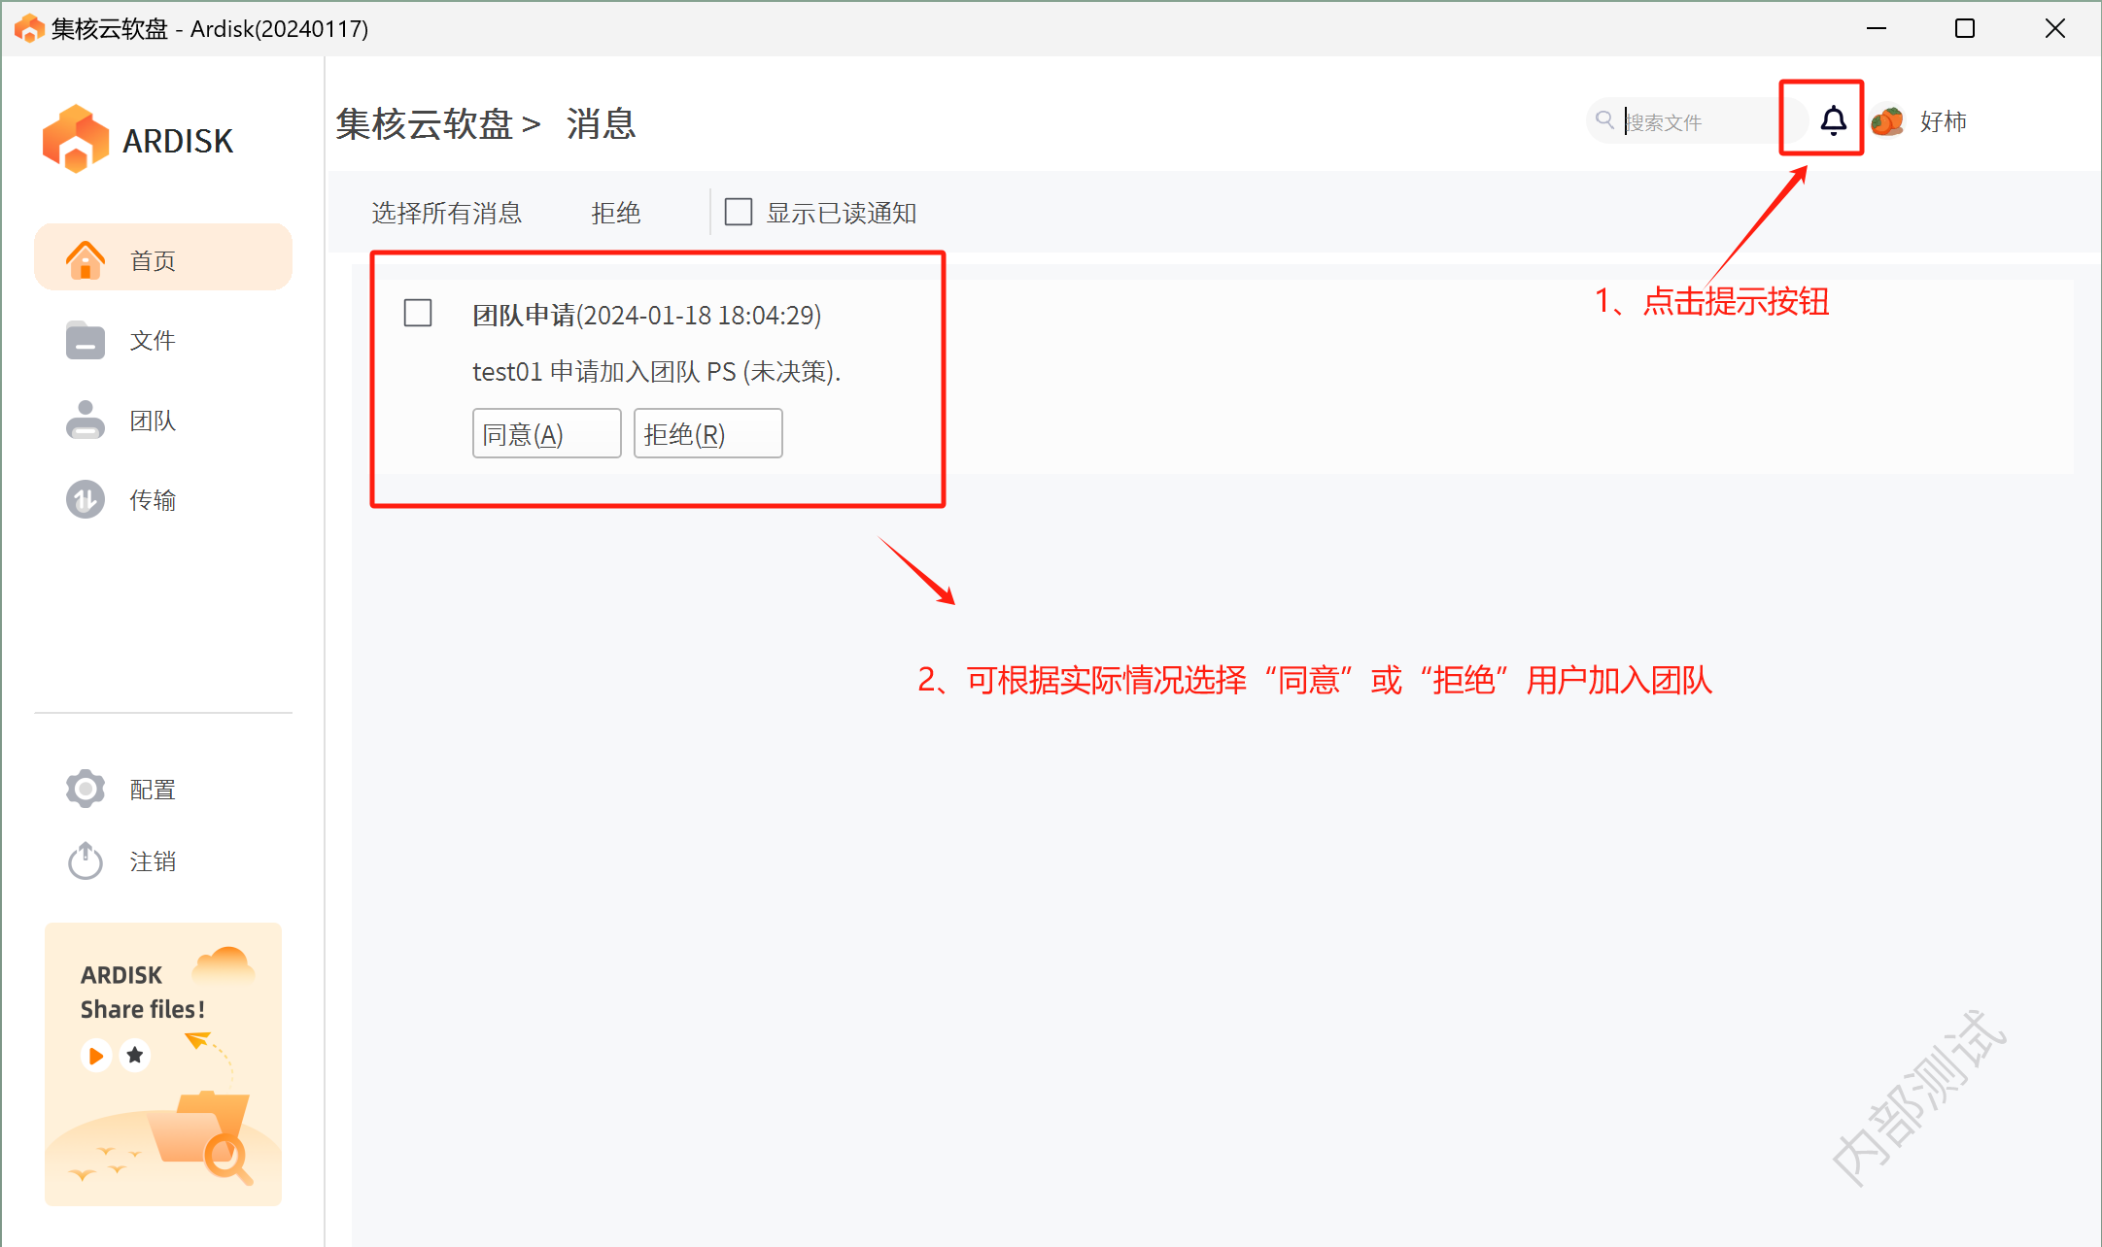The image size is (2102, 1247).
Task: Go to 团队 team section
Action: pyautogui.click(x=153, y=421)
